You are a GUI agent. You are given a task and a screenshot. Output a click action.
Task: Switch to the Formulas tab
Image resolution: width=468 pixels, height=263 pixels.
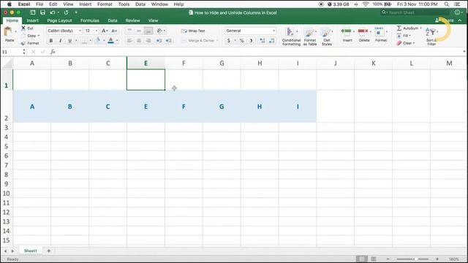90,20
